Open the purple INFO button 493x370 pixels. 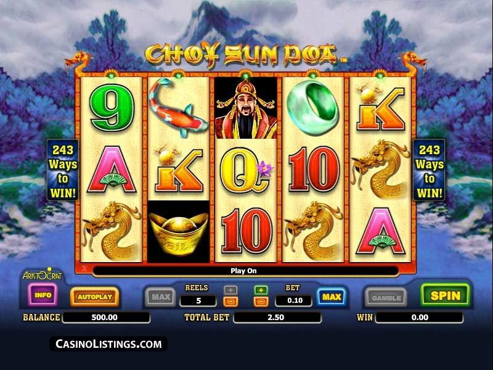tap(43, 295)
